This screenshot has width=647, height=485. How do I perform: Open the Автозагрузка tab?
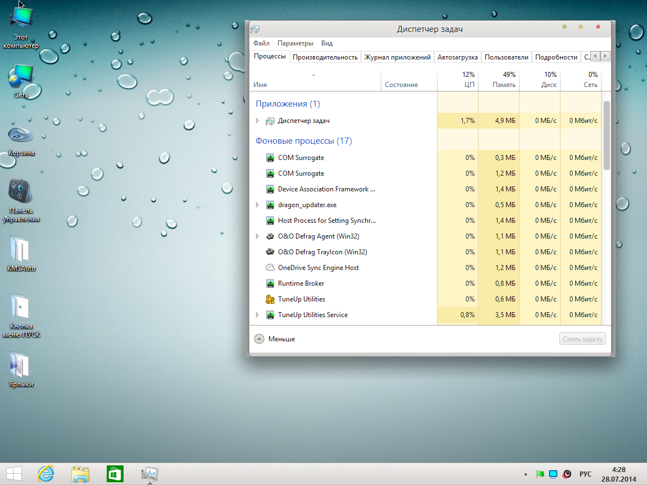[457, 57]
